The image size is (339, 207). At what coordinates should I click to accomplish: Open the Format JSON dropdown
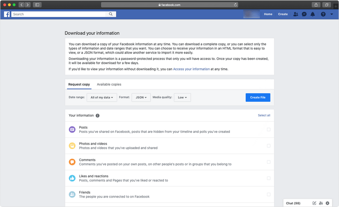click(x=141, y=98)
